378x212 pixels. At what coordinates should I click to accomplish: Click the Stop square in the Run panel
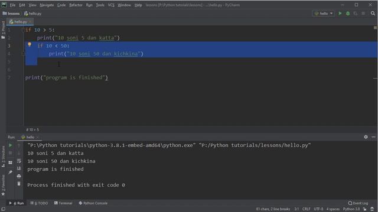(x=11, y=153)
